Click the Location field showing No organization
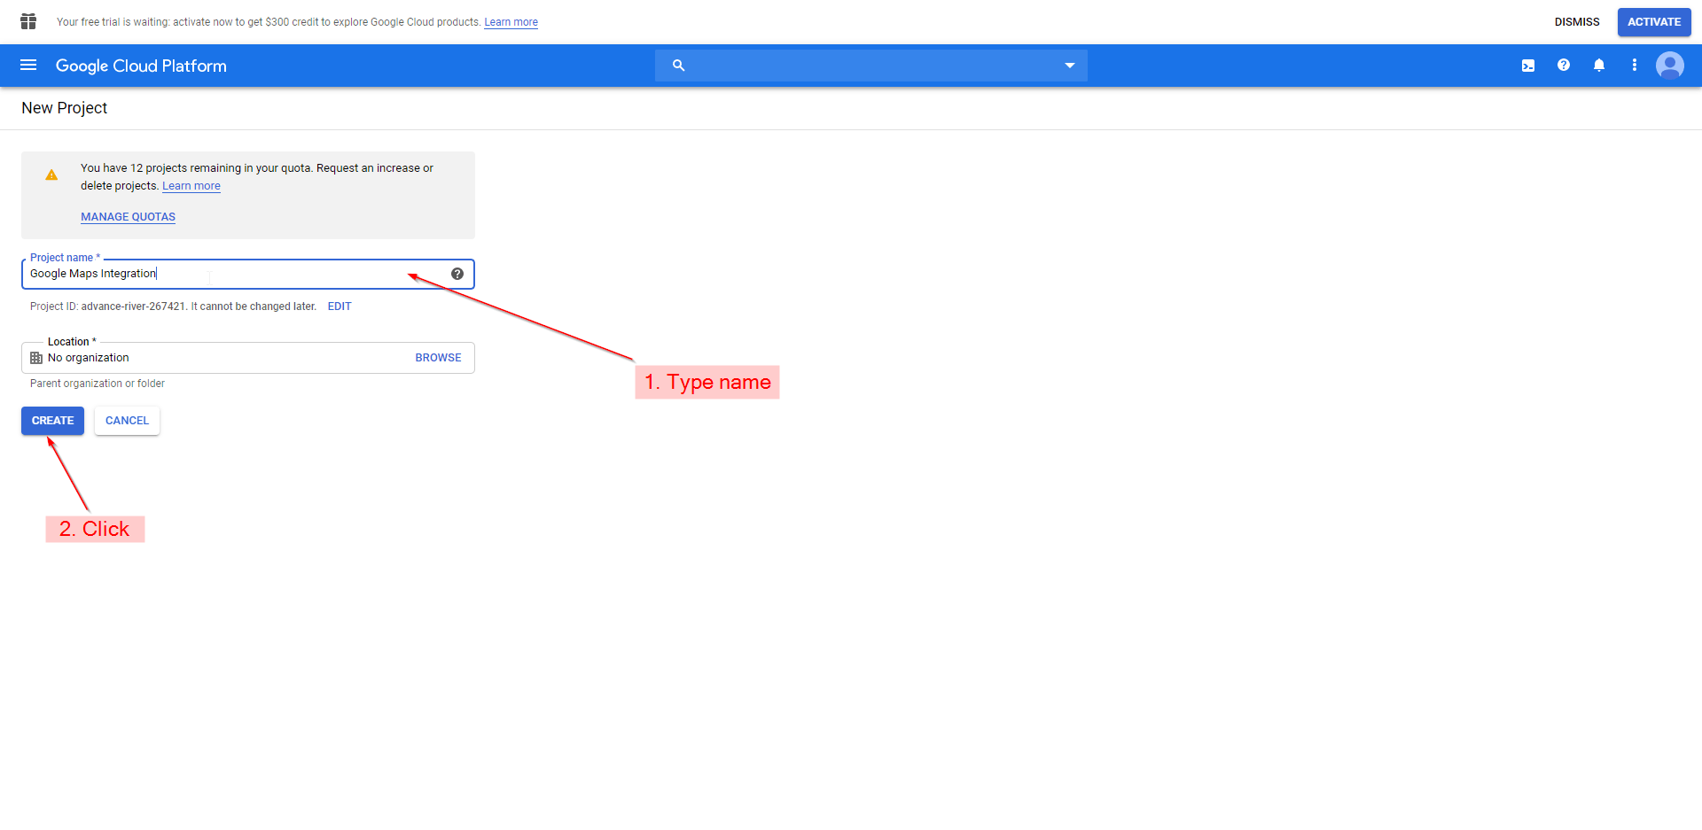The width and height of the screenshot is (1702, 830). tap(248, 358)
